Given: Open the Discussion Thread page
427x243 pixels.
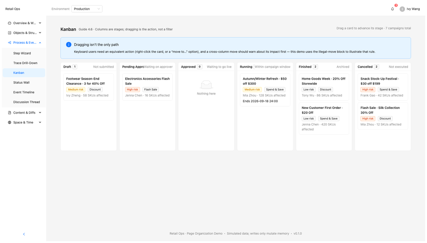Looking at the screenshot, I should tap(23, 102).
